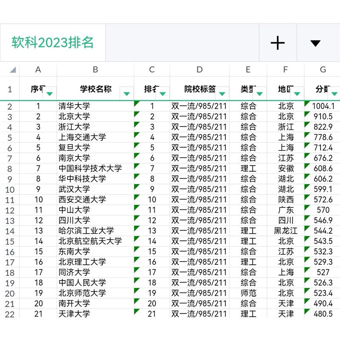Click the 华中科技大学 cell
340x340 pixels.
(x=95, y=179)
